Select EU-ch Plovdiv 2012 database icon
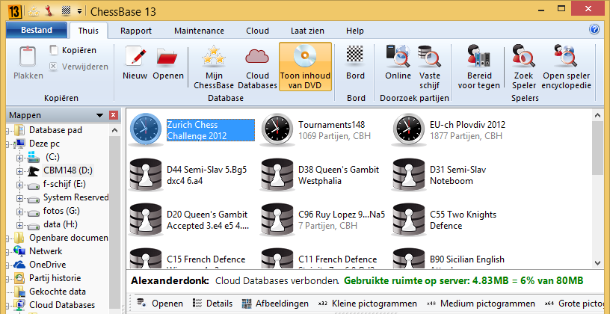The image size is (610, 314). pos(408,129)
